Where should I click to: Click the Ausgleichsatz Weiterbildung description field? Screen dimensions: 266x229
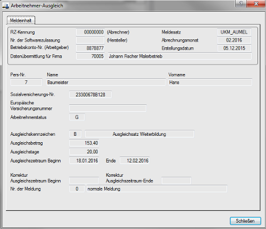pos(139,134)
